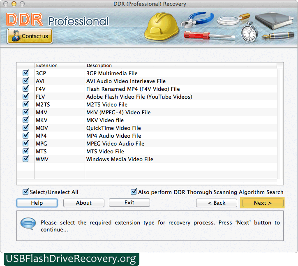Go back with the < Back button
298x266 pixels.
coord(217,203)
